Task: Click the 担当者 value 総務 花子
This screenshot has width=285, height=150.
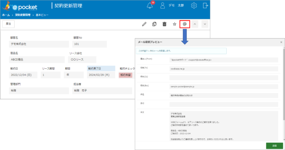Action: 102,91
